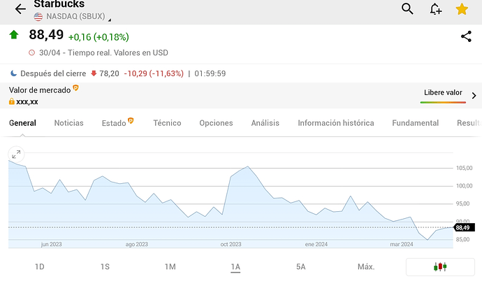Select the 1D chart range
The height and width of the screenshot is (286, 482).
coord(40,266)
